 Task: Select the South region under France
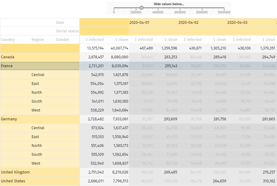tap(36, 101)
